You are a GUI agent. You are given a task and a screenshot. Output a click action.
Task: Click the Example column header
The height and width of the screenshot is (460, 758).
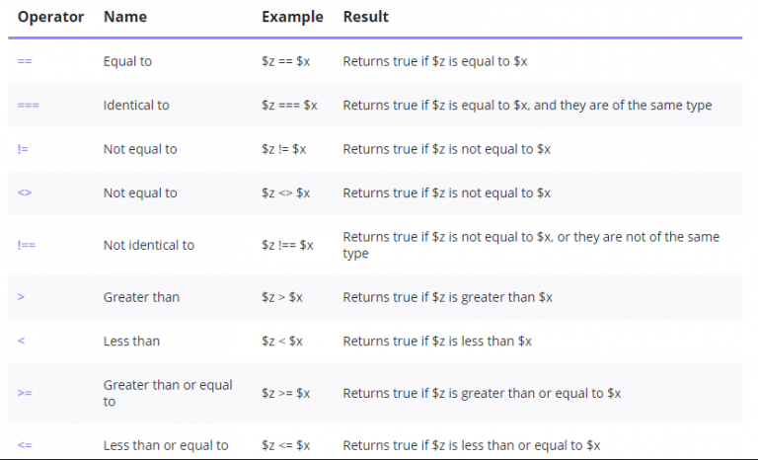tap(292, 17)
